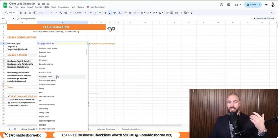
Task: Open the Data menu
Action: click(x=46, y=7)
